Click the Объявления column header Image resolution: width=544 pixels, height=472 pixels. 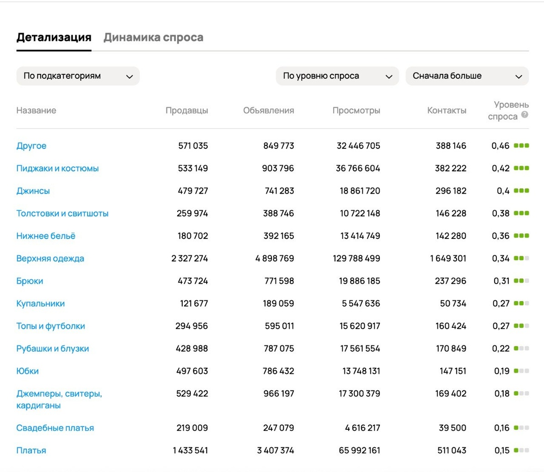click(268, 111)
